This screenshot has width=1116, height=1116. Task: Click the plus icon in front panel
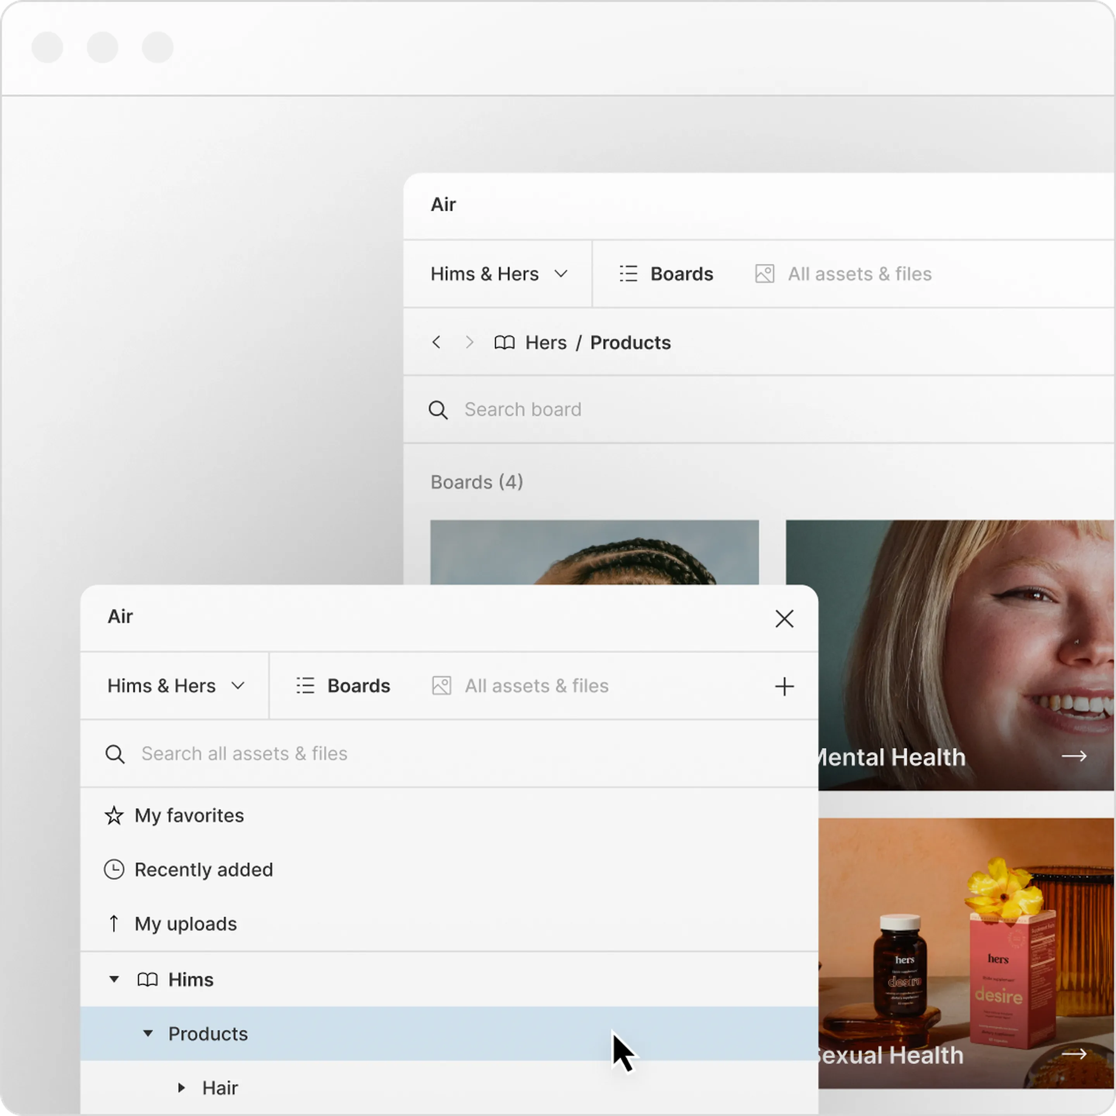tap(784, 686)
